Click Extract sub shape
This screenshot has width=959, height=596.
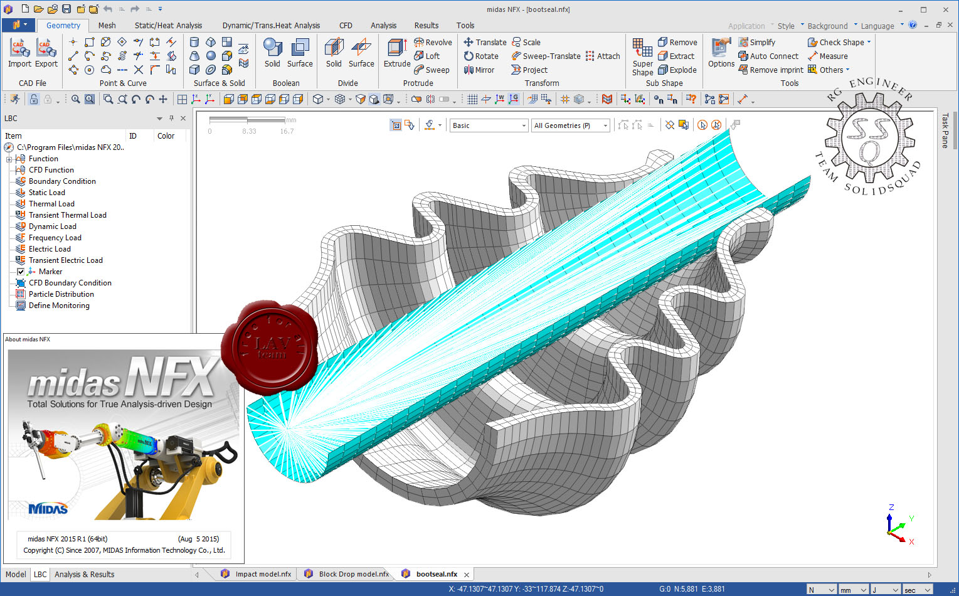click(676, 56)
